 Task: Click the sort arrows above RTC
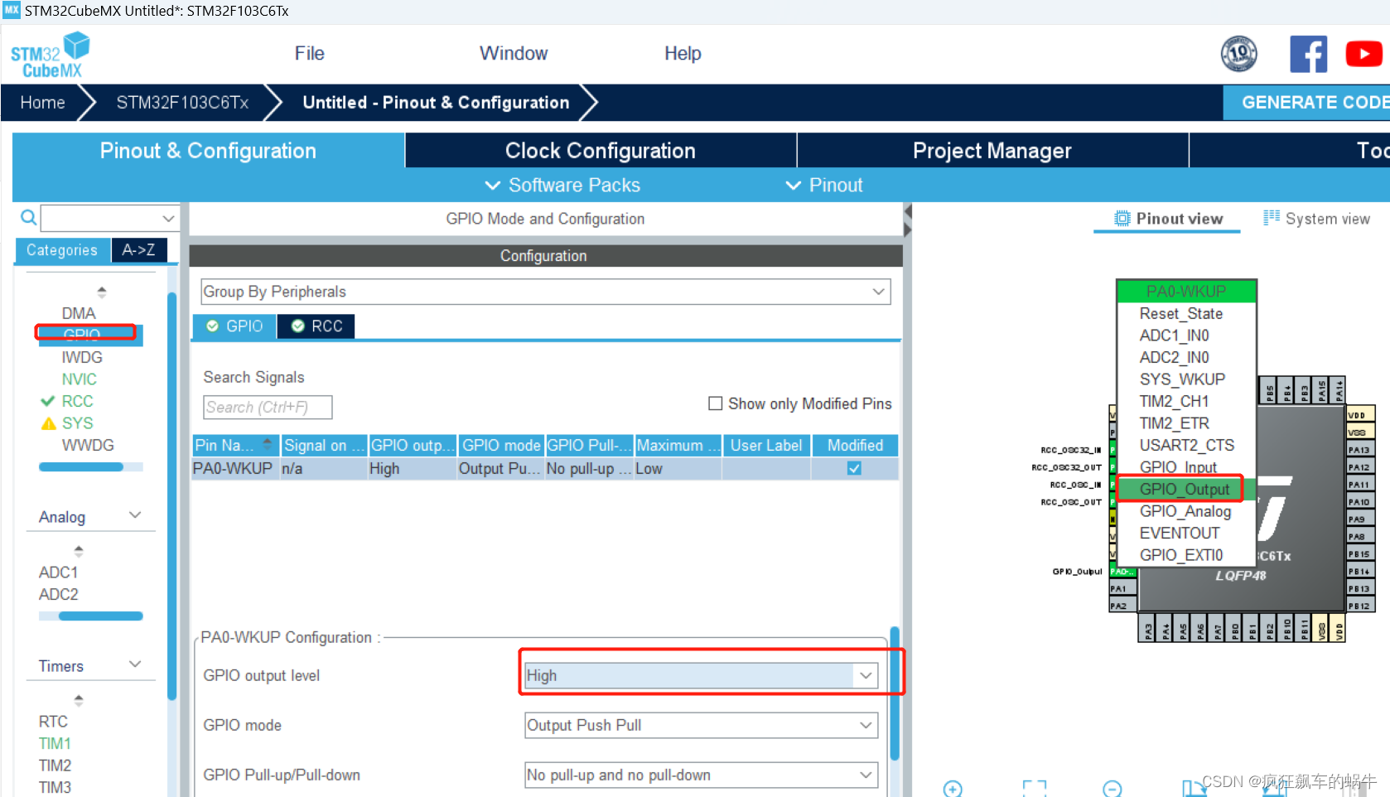coord(79,699)
